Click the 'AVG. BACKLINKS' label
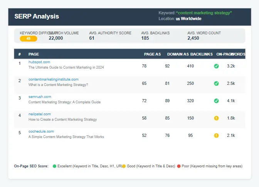Screen dimensions: 259x187 coord(155,33)
